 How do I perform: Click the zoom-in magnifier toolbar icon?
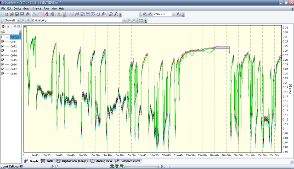tap(111, 14)
